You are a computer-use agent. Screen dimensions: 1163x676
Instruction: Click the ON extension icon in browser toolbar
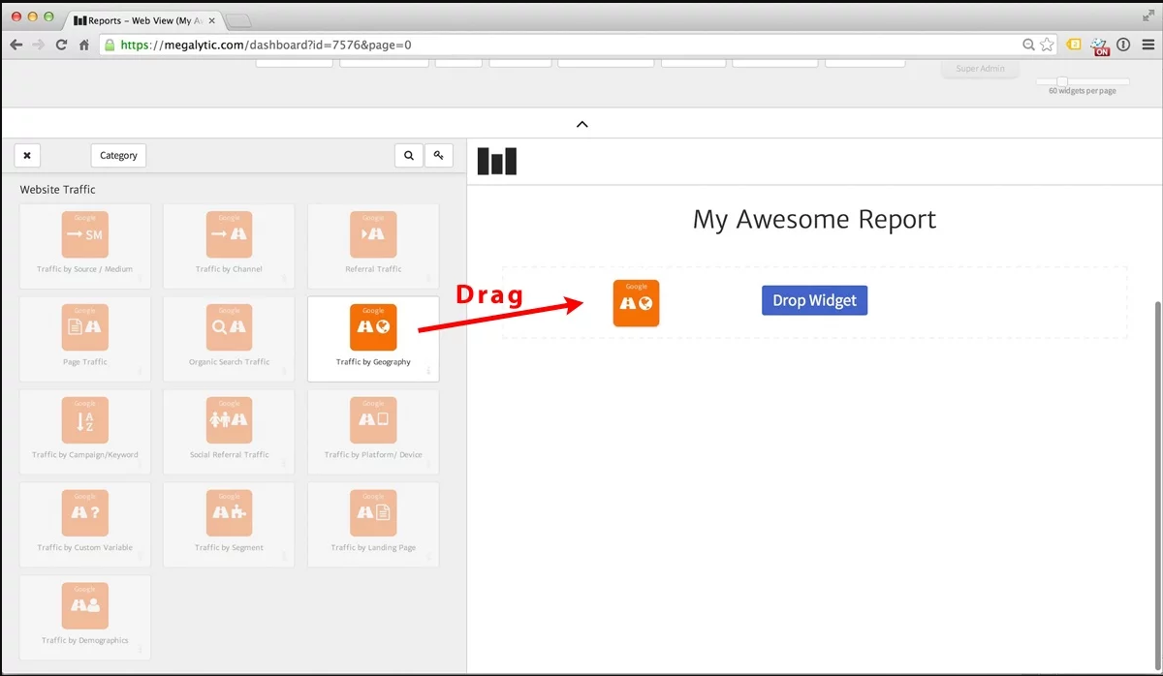tap(1100, 46)
